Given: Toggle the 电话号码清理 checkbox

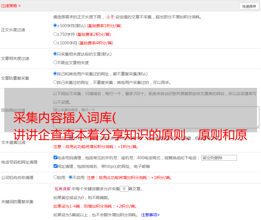Looking at the screenshot, I should 56,158.
